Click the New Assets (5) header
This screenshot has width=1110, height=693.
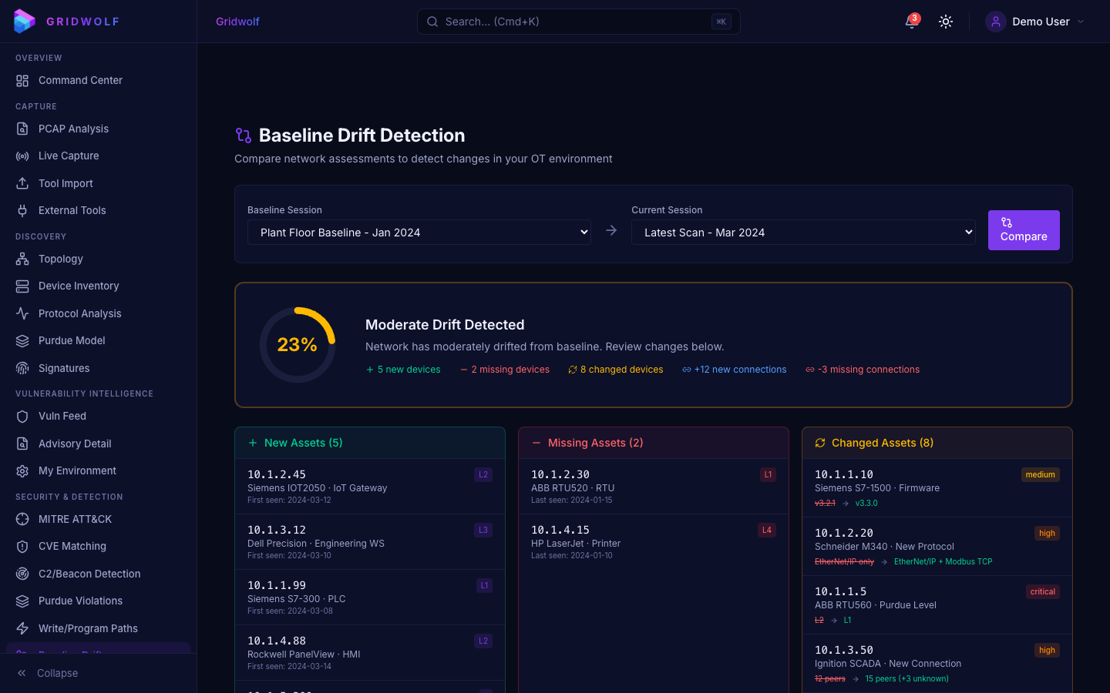(370, 443)
